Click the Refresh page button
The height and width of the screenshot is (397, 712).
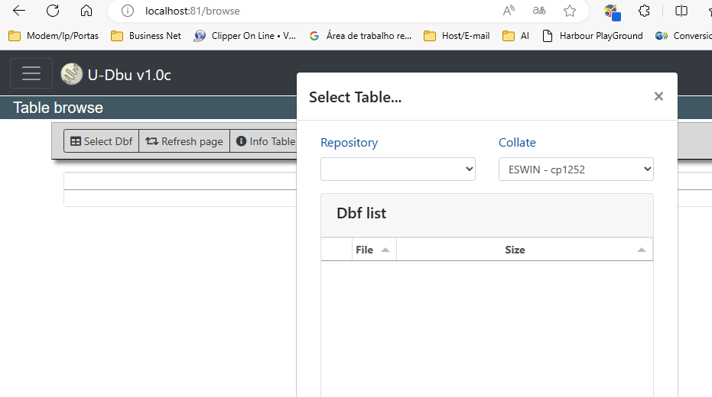tap(184, 141)
